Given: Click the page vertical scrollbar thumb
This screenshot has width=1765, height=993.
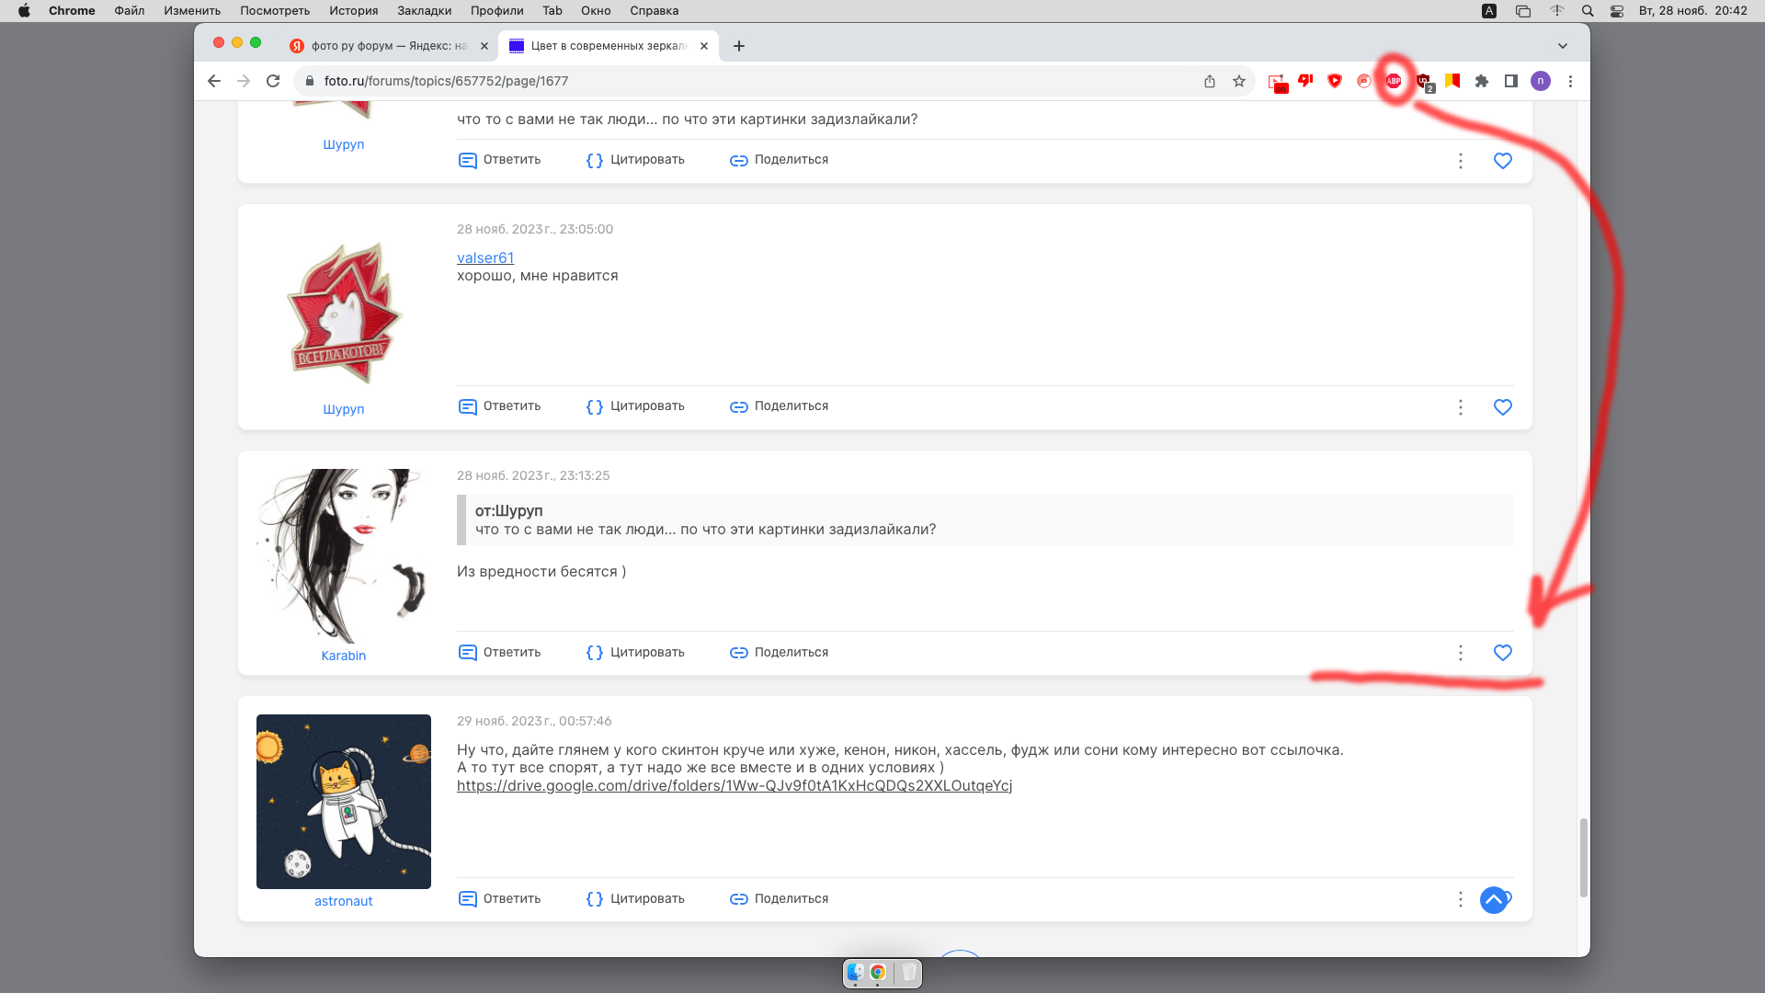Looking at the screenshot, I should click(1583, 857).
